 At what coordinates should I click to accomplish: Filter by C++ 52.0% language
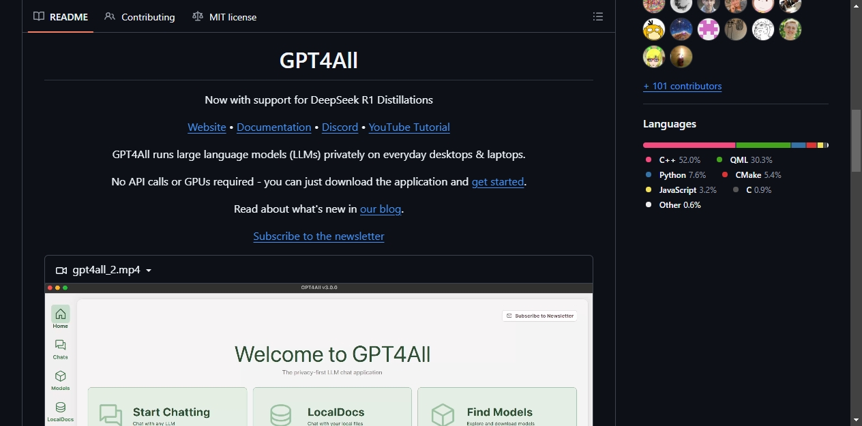click(673, 159)
